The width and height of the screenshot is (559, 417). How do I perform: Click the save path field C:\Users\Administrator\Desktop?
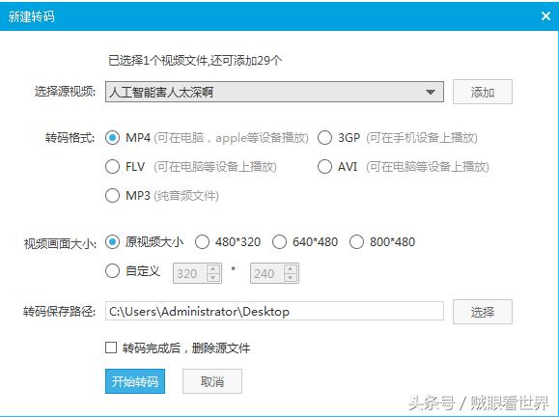click(x=274, y=311)
